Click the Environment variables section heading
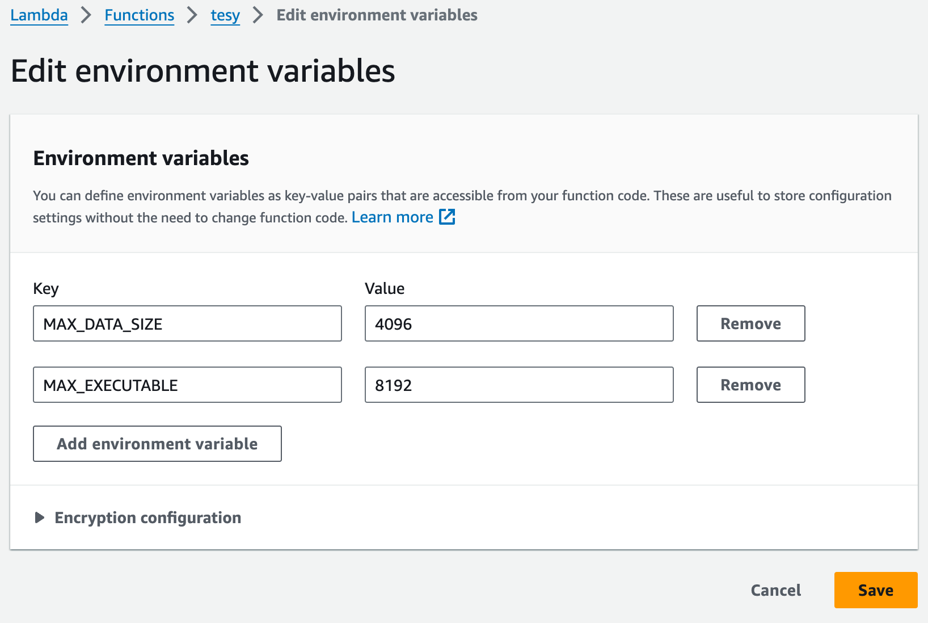This screenshot has width=928, height=623. coord(141,158)
